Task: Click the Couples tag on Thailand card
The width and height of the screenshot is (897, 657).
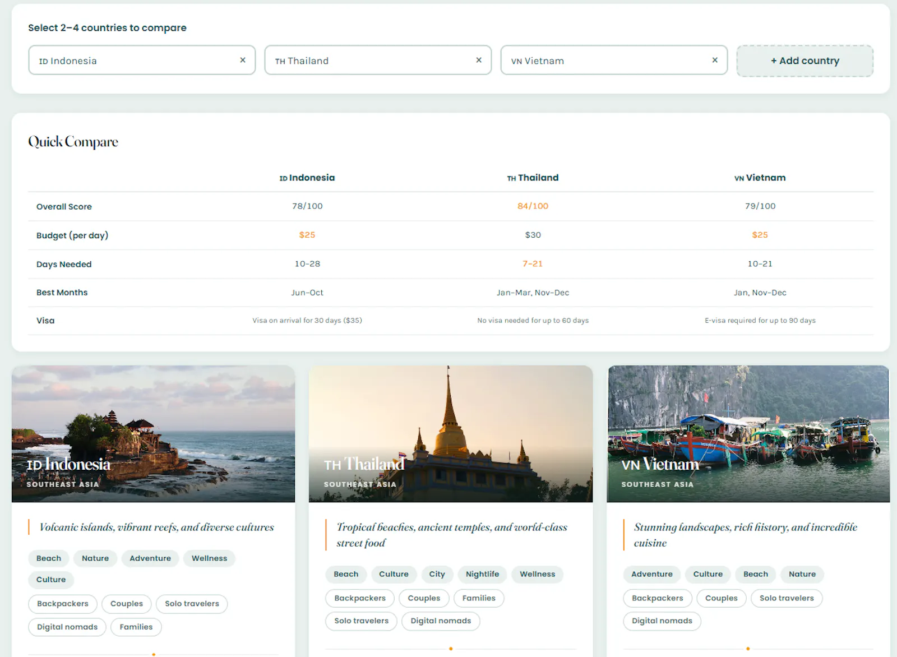Action: coord(424,598)
